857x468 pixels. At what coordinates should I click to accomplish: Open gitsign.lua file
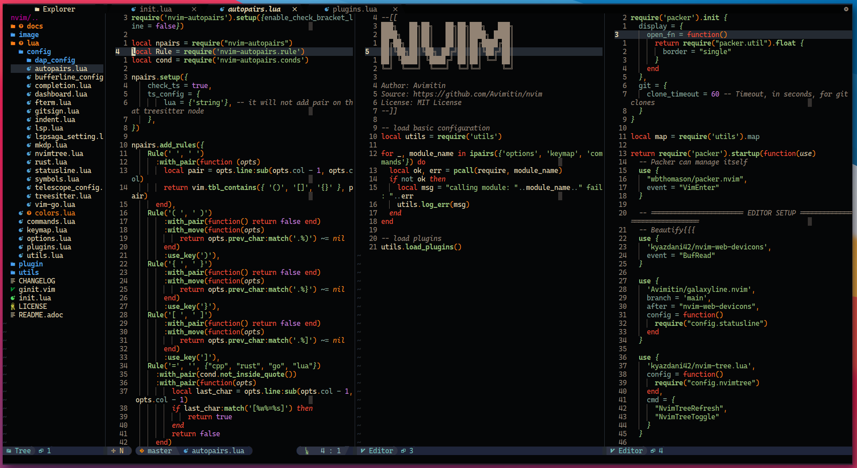point(57,111)
